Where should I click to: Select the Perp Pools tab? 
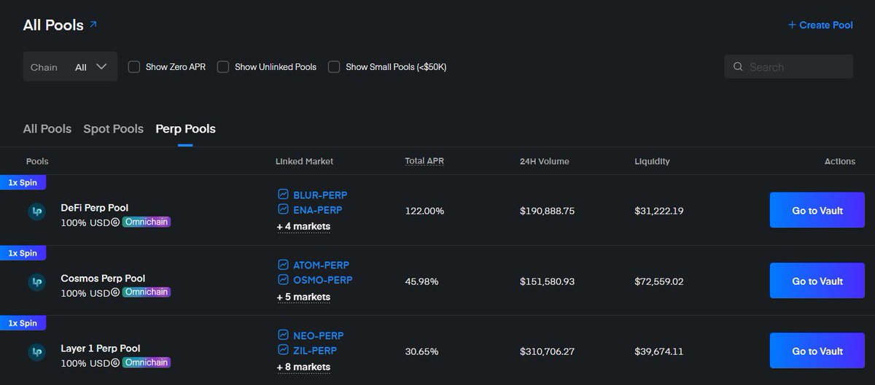[x=185, y=128]
